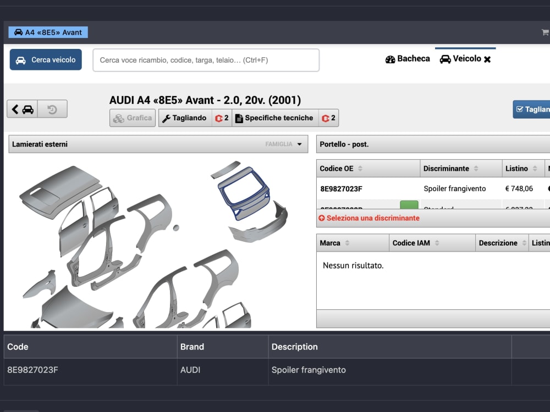Click the Seleziona una discriminante warning
This screenshot has height=412, width=550.
tap(369, 218)
